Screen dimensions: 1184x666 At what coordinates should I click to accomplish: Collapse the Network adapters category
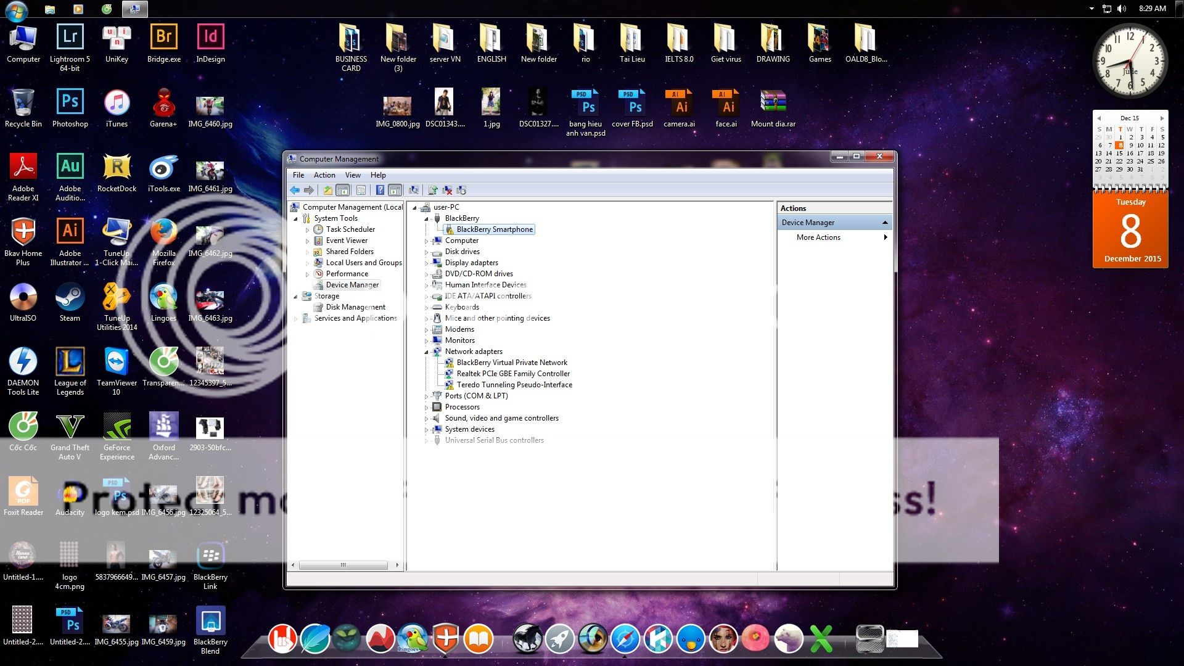click(426, 352)
